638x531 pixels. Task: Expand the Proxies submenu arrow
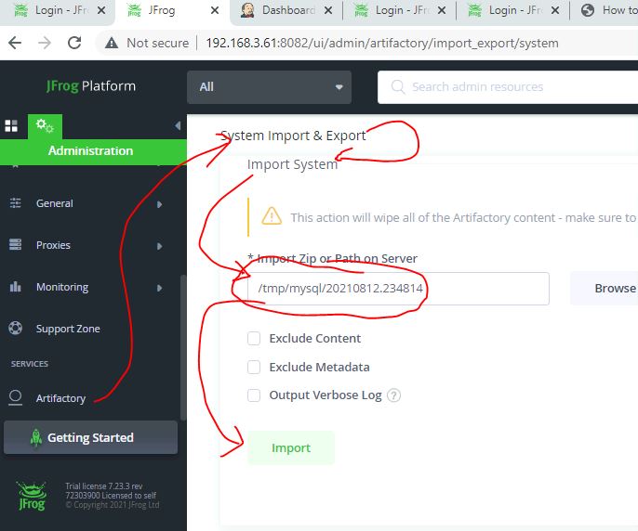(x=160, y=246)
